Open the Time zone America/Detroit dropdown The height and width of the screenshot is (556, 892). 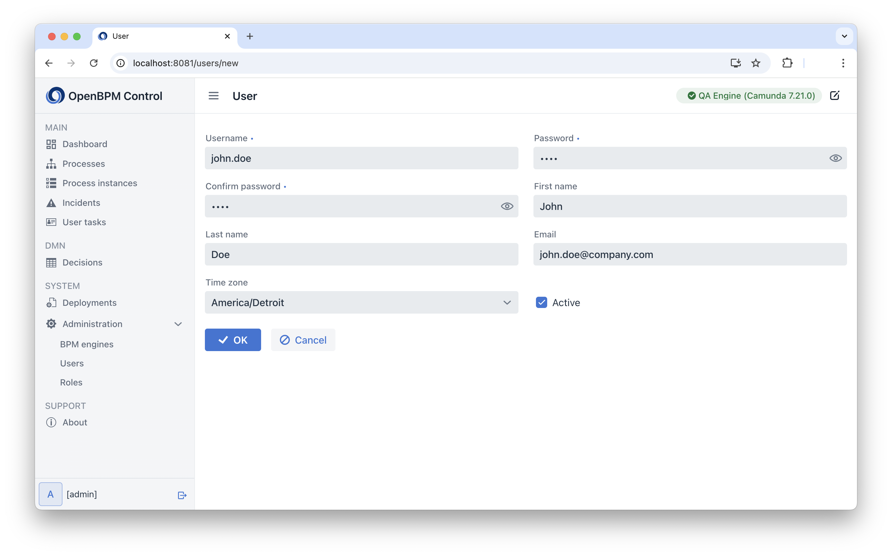click(x=361, y=303)
